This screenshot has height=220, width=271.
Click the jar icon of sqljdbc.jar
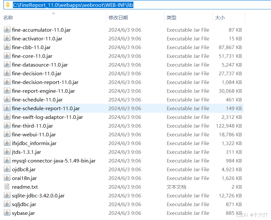pos(7,204)
